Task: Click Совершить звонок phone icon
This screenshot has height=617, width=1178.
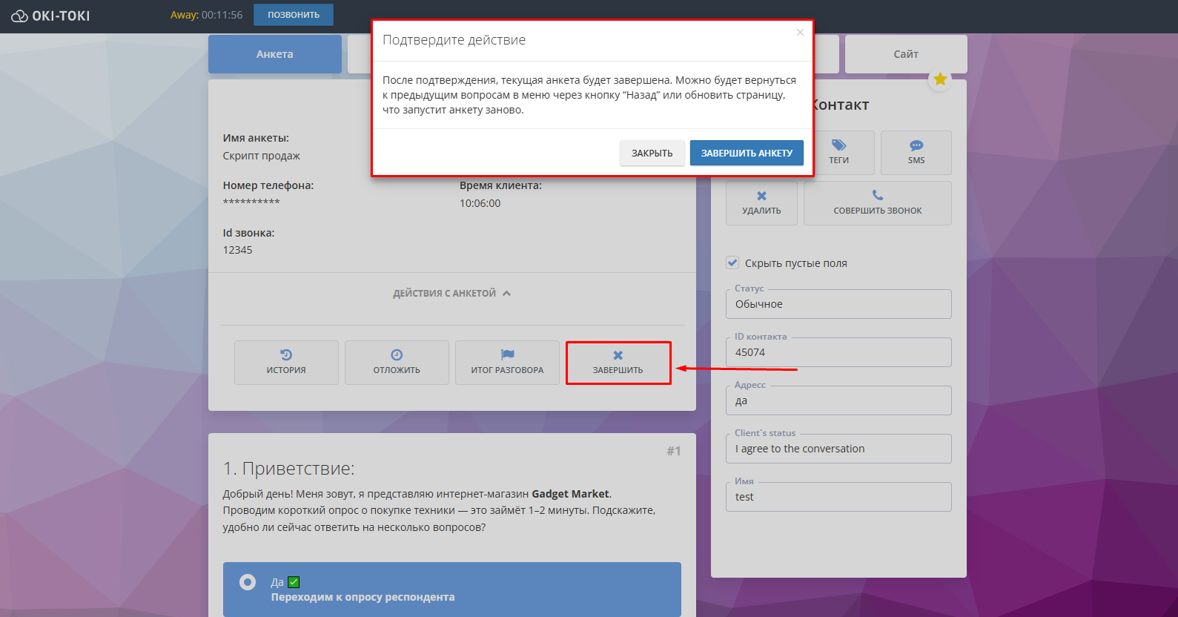Action: pos(878,196)
